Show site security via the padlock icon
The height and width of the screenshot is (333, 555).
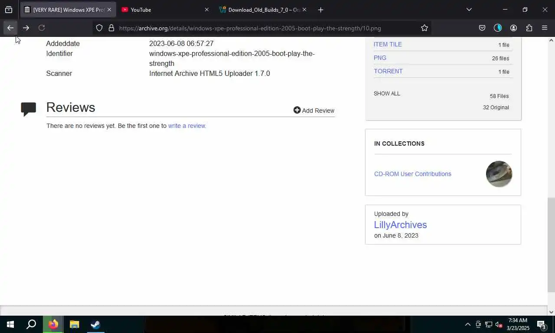111,28
